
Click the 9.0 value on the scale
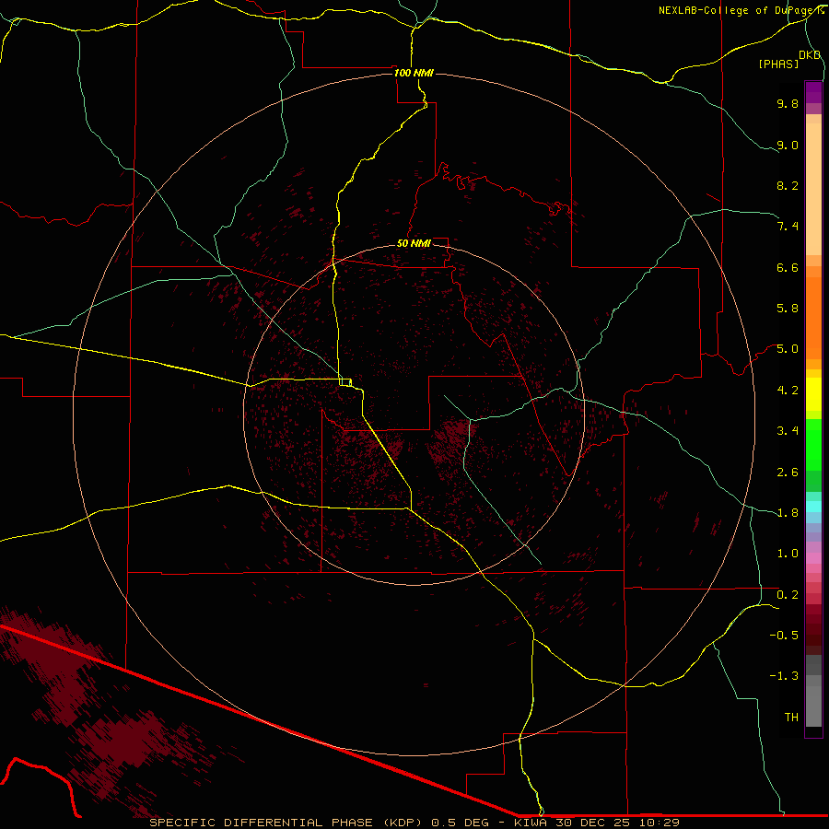(x=788, y=145)
